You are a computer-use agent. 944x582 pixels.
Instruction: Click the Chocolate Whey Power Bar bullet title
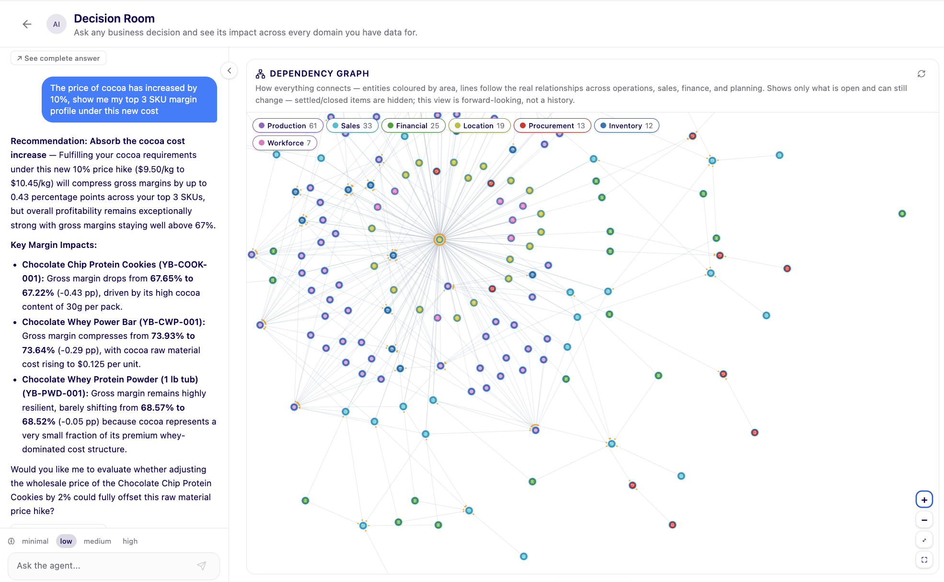point(114,322)
